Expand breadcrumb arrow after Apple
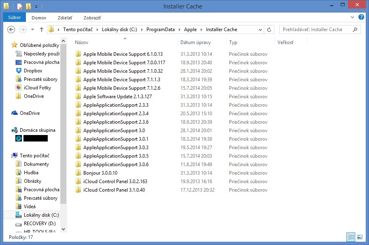The image size is (369, 245). pos(201,30)
